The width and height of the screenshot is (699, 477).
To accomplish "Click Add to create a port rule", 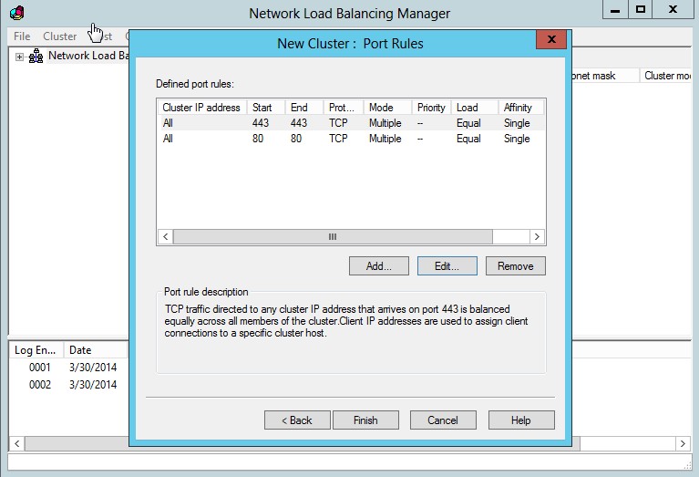I will (x=378, y=266).
